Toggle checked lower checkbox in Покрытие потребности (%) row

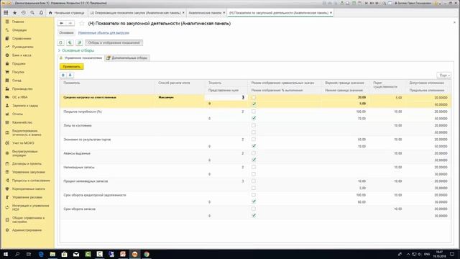tap(254, 118)
